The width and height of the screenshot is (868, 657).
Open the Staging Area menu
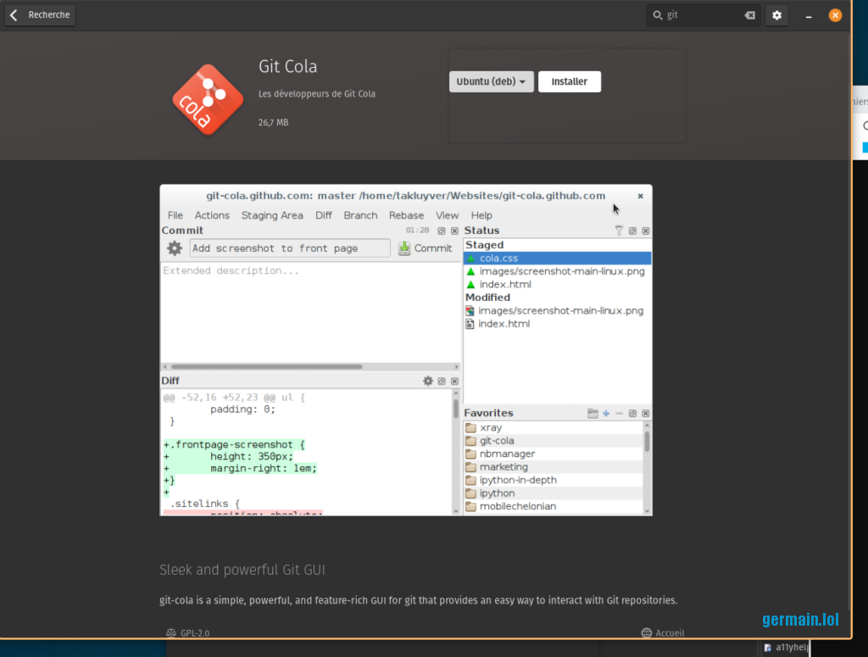[271, 215]
